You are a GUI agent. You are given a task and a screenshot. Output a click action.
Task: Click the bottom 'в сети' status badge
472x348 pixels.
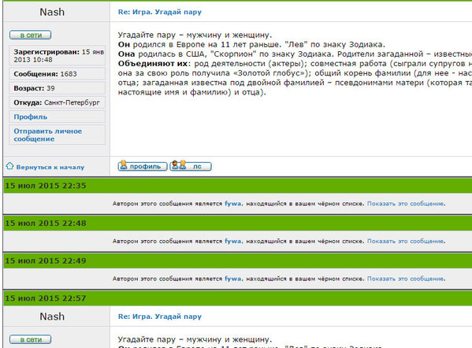pyautogui.click(x=31, y=339)
